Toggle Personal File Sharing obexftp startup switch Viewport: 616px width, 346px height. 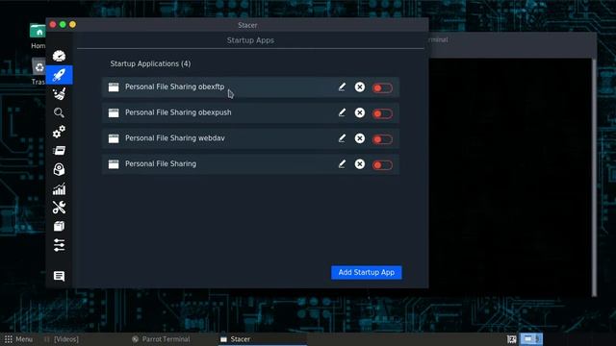pyautogui.click(x=382, y=87)
